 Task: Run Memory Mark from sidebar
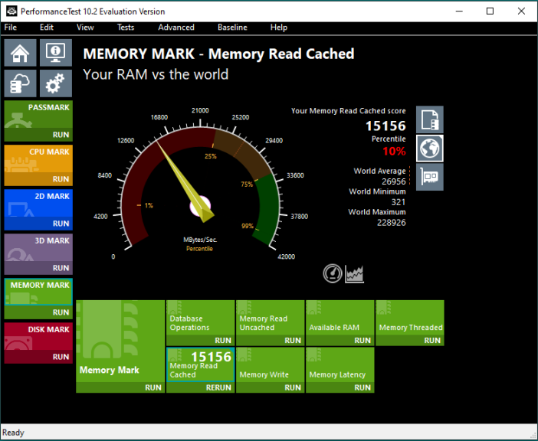pyautogui.click(x=38, y=312)
